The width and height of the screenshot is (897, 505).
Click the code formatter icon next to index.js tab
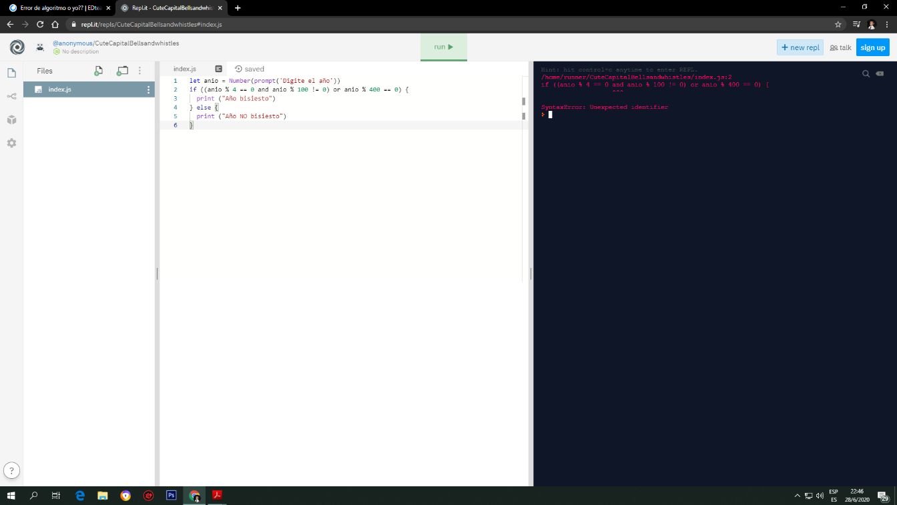click(218, 69)
